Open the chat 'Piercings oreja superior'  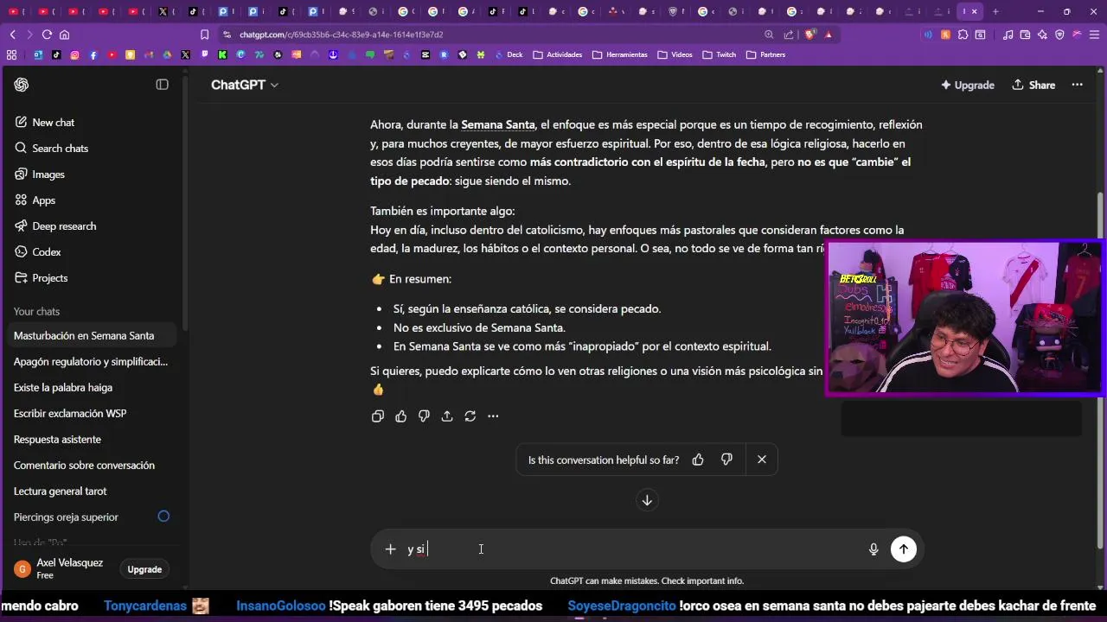click(92, 517)
